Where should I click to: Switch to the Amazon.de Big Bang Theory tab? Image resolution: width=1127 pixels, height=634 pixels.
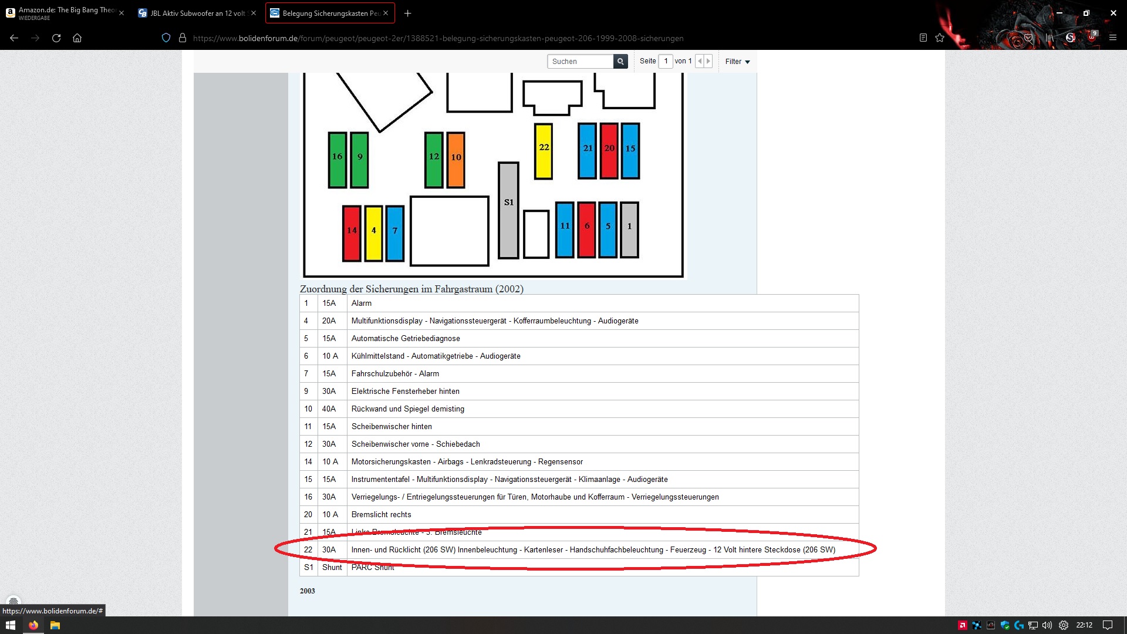[65, 13]
